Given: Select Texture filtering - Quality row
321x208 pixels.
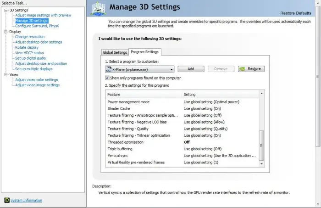Looking at the screenshot, I should [x=182, y=129].
